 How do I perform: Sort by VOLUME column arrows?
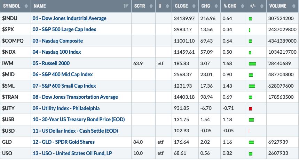tap(294, 6)
